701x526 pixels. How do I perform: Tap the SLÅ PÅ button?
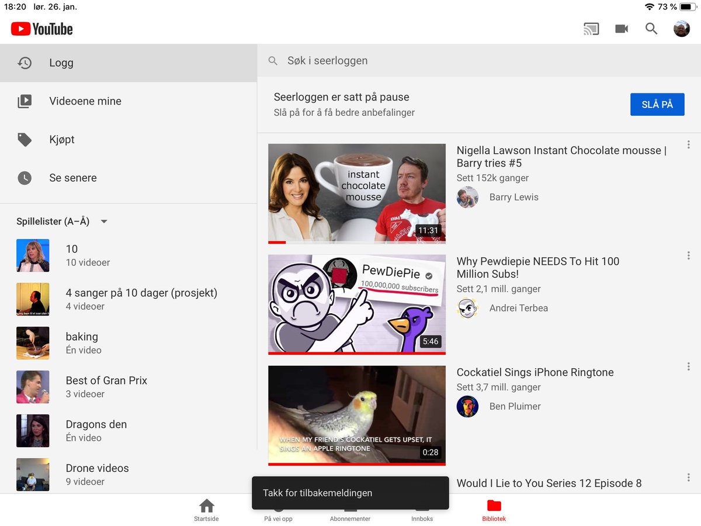pyautogui.click(x=657, y=105)
